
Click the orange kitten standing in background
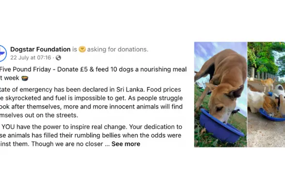pyautogui.click(x=268, y=84)
